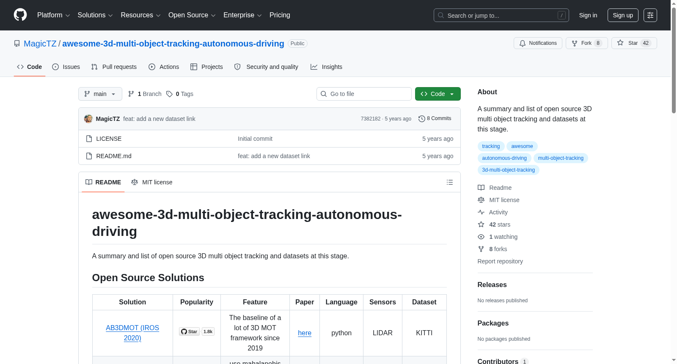Expand the main branch dropdown

[x=100, y=94]
